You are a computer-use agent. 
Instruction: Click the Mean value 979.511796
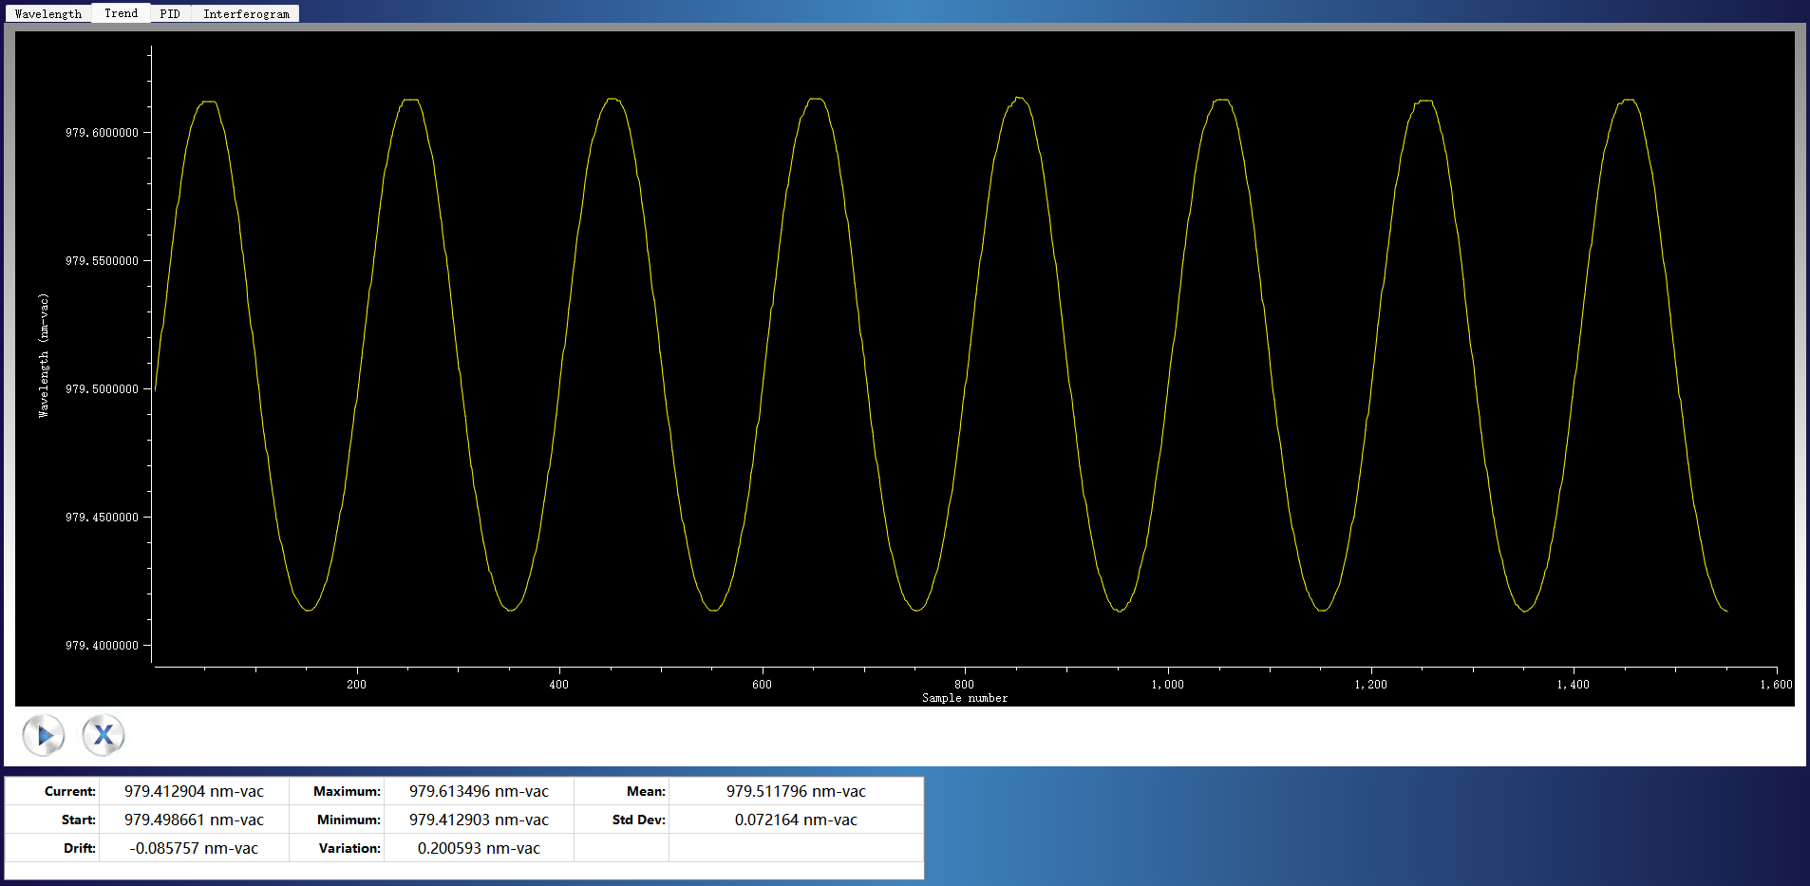coord(796,791)
